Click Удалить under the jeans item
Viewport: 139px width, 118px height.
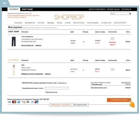(38, 45)
